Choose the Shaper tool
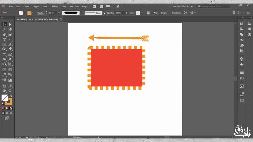This screenshot has height=142, width=253. coord(4,49)
